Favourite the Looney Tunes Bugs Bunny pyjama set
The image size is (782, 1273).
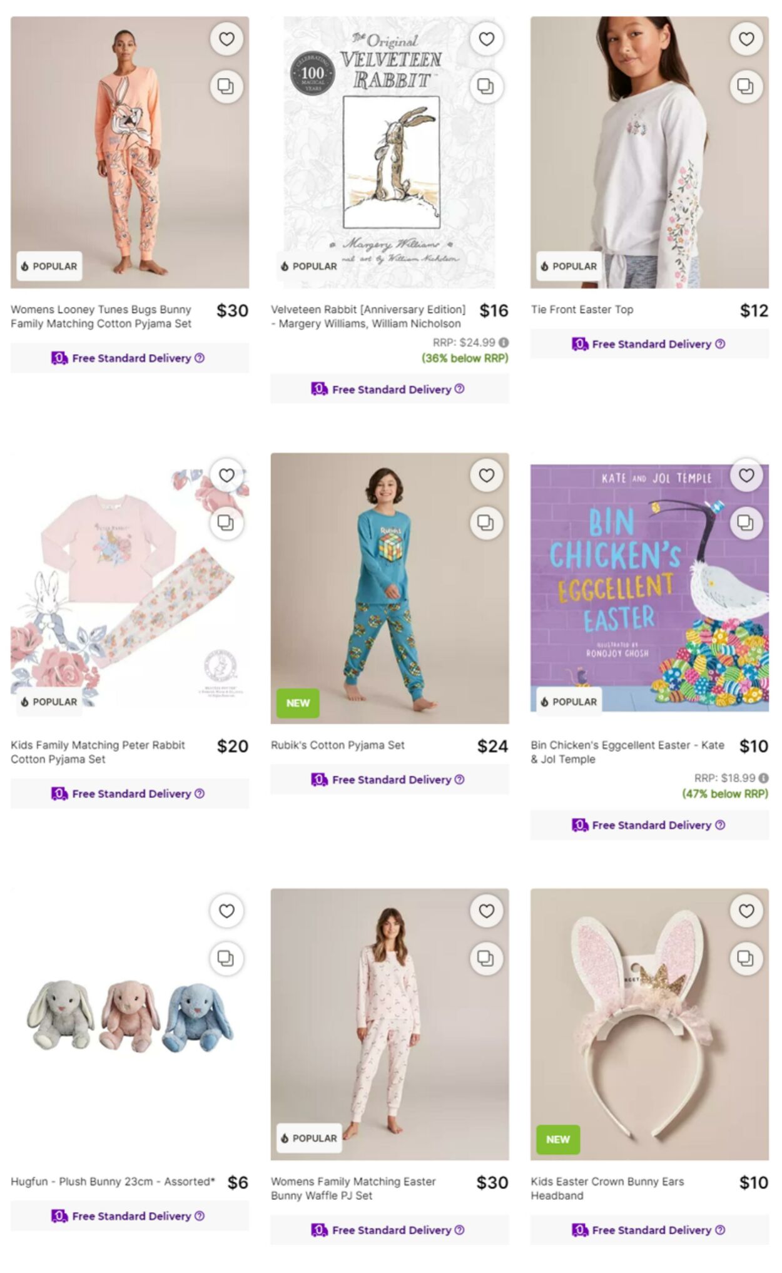pyautogui.click(x=226, y=39)
